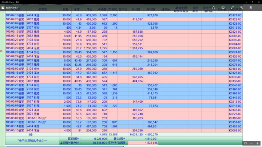Screen dimensions: 262x147
Task: Select net received amount 494,801
Action: point(152,127)
